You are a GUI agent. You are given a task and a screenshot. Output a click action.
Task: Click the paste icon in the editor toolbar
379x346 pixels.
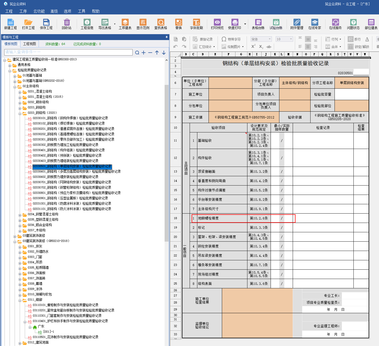pyautogui.click(x=184, y=39)
